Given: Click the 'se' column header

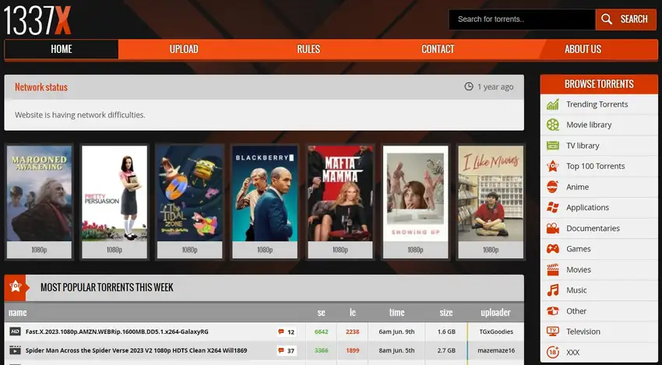Looking at the screenshot, I should [322, 313].
